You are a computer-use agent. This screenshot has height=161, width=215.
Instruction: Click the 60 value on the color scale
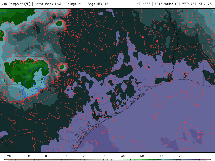(x=161, y=156)
